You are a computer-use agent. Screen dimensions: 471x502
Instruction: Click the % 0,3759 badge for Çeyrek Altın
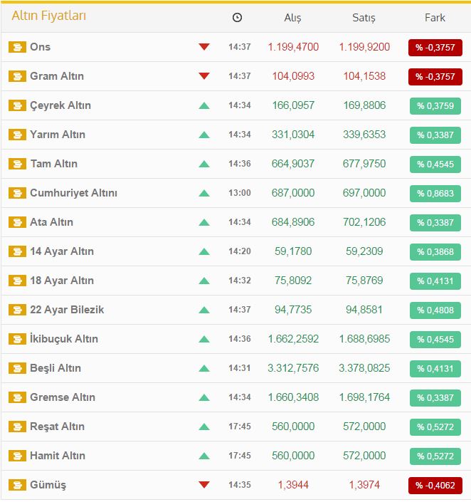pos(435,106)
